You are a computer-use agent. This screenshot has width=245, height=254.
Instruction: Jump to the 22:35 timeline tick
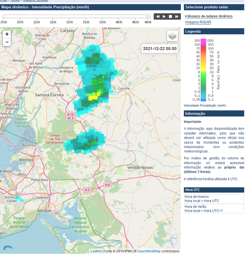pyautogui.click(x=36, y=22)
